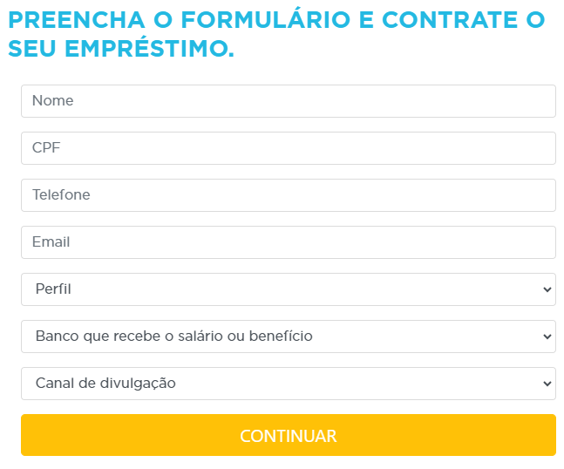Screen dimensions: 564x469
Task: Click the "Email" placeholder text
Action: pos(51,242)
